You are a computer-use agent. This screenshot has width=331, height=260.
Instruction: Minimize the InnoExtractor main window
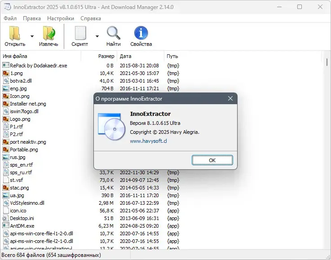click(279, 7)
